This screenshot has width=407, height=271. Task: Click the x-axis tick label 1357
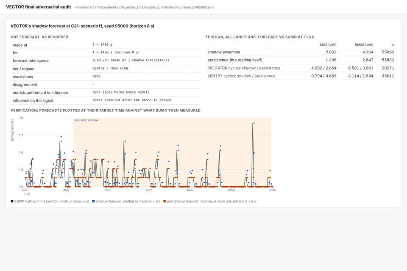pos(148,190)
